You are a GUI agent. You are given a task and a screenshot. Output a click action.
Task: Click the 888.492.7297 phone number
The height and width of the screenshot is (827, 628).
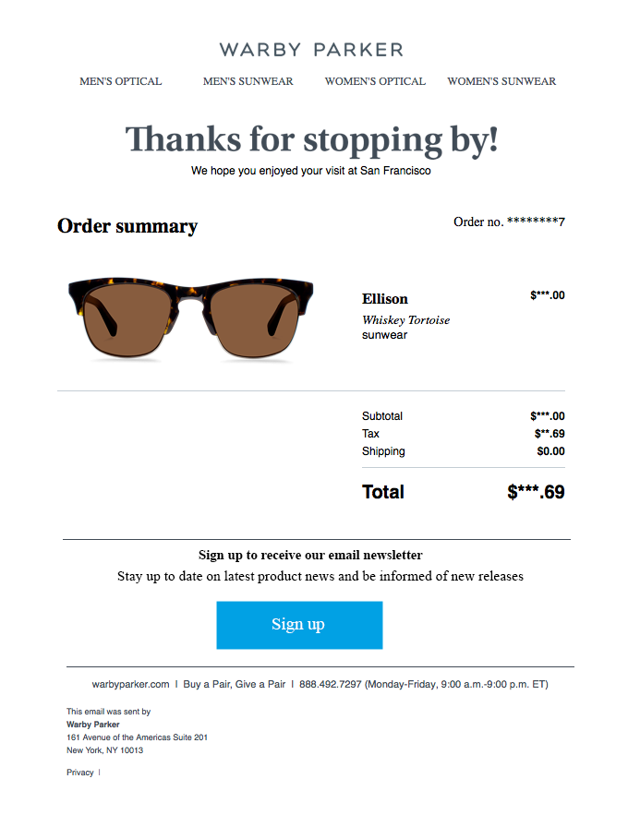[331, 684]
